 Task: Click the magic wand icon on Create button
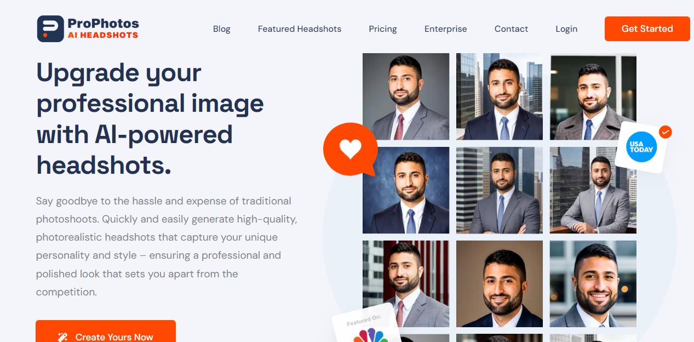tap(63, 337)
